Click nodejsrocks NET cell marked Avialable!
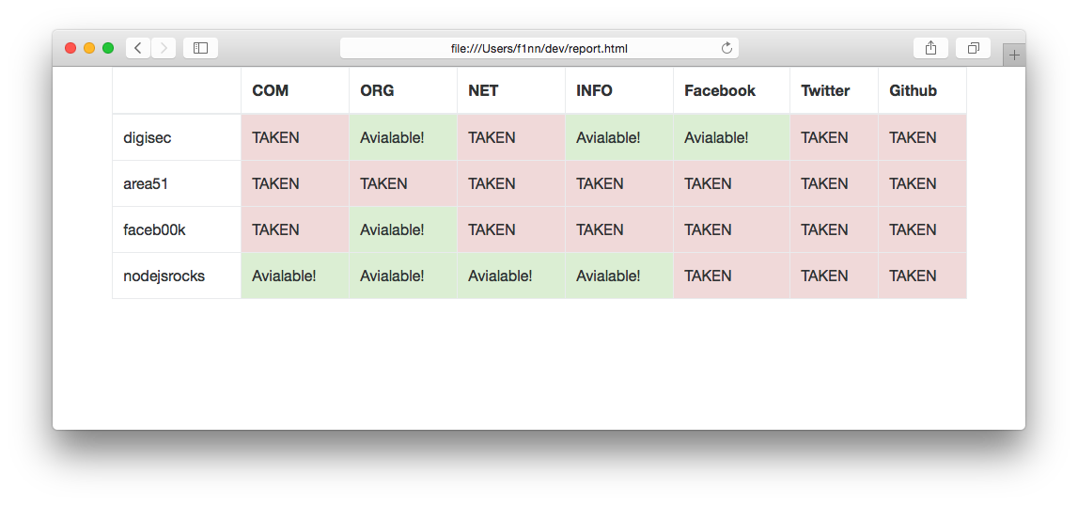Screen dimensions: 1078x505 click(x=511, y=276)
